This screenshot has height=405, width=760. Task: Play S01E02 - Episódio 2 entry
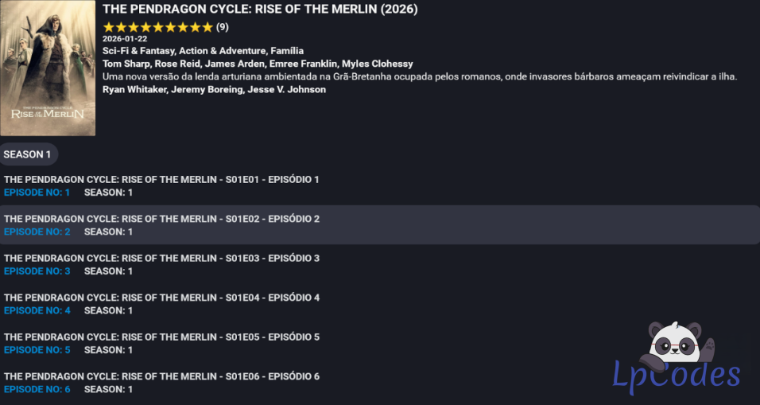pos(161,219)
